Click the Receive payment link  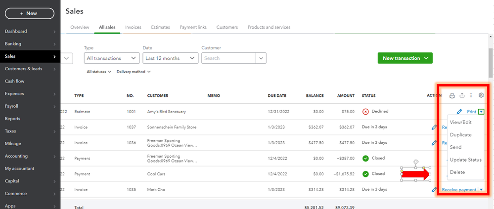point(458,190)
